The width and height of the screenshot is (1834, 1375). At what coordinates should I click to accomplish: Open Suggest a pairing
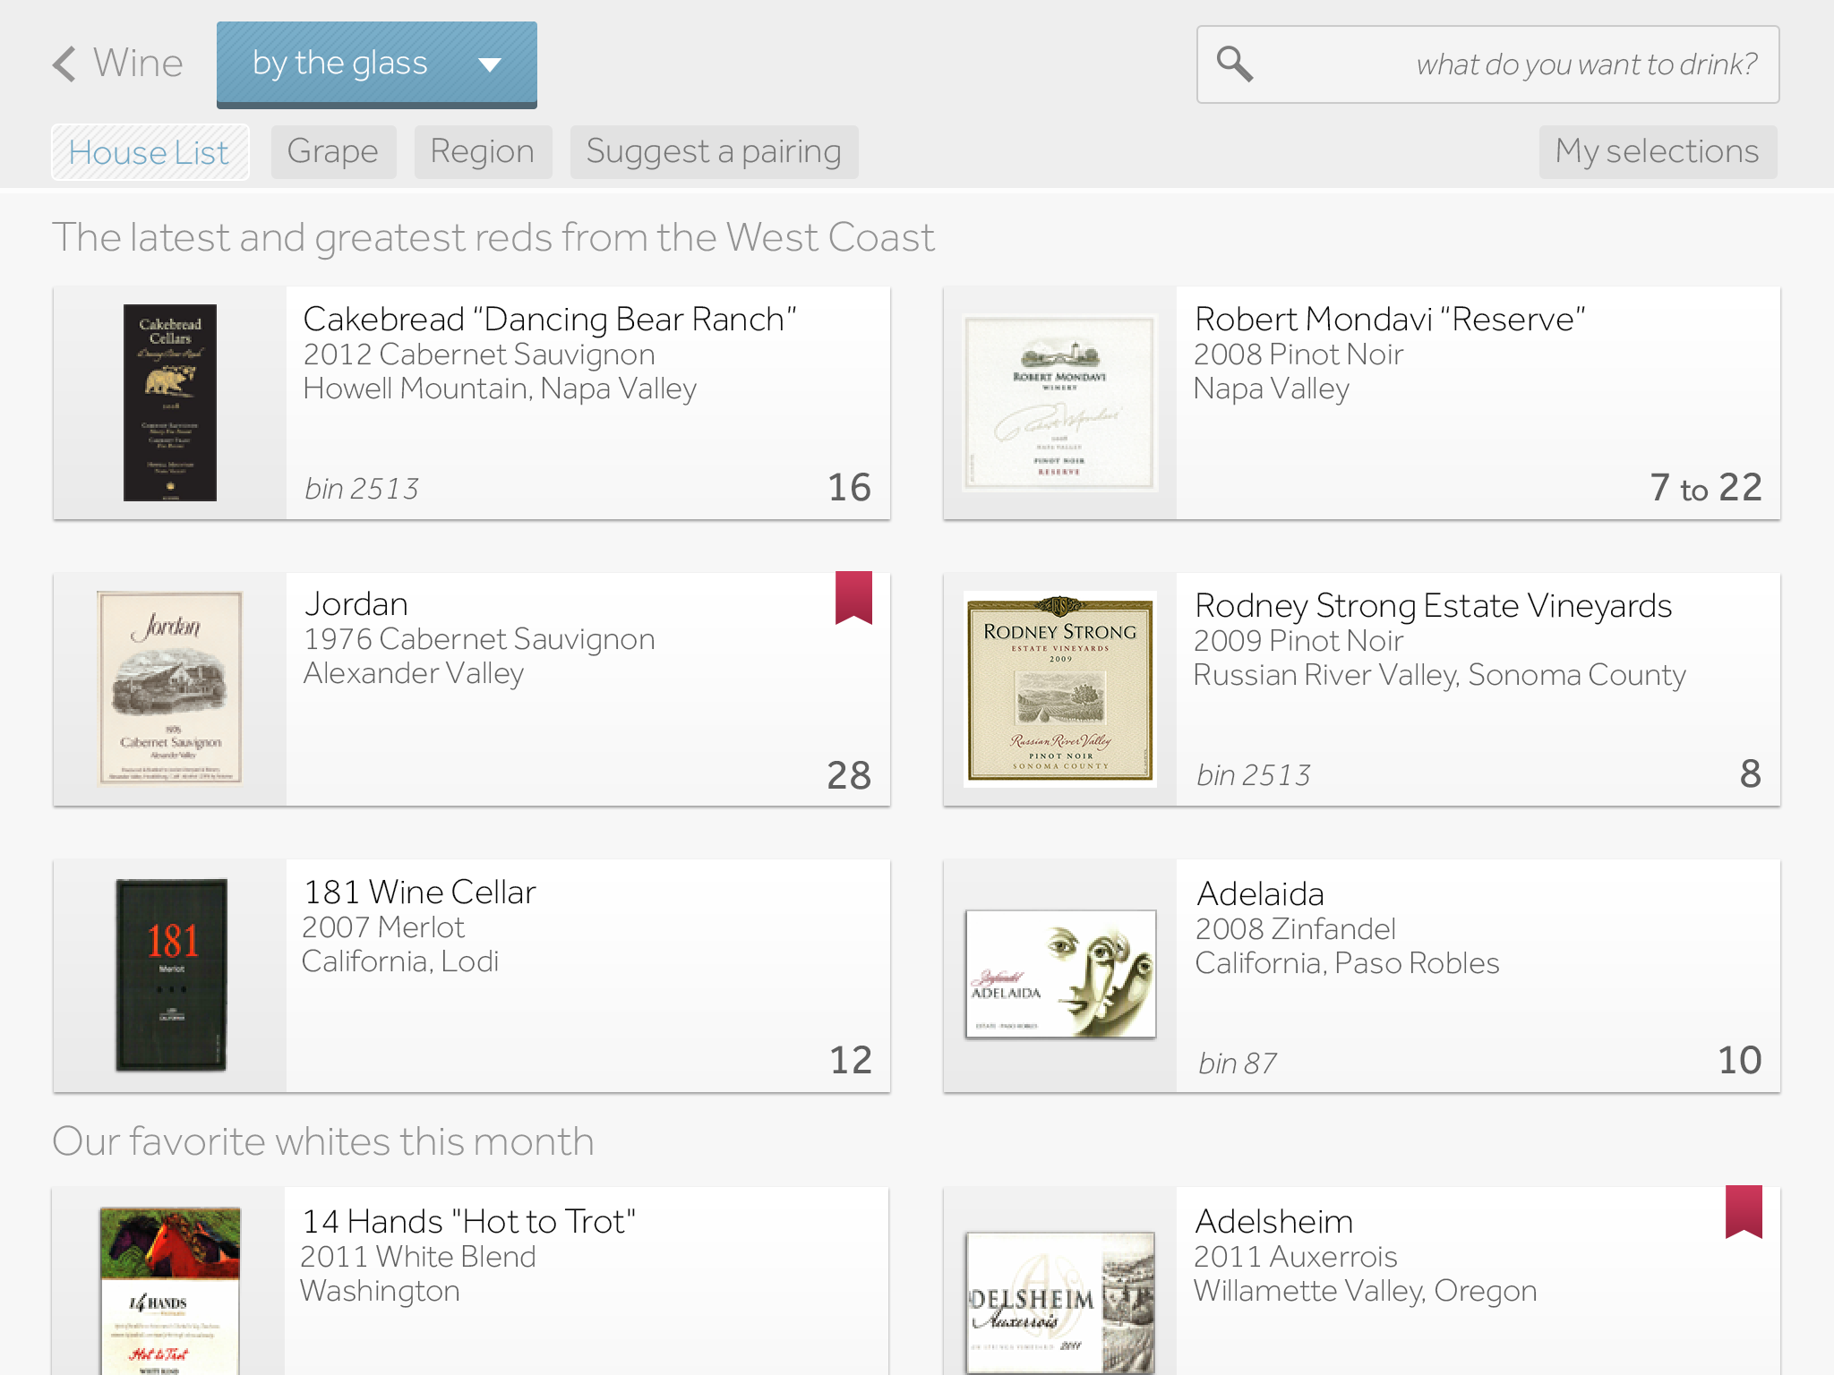pos(714,152)
